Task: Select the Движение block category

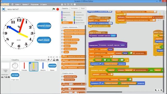Action: pos(66,12)
